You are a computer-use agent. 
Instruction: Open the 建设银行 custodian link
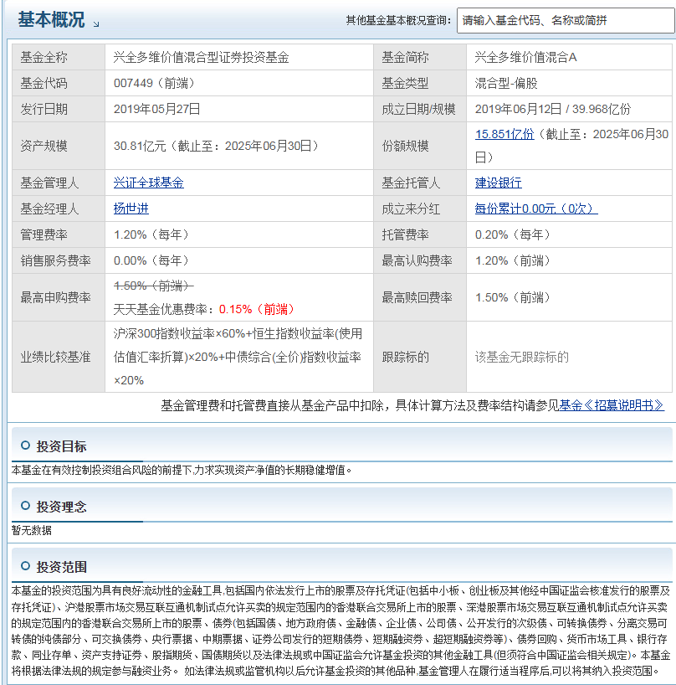click(499, 183)
